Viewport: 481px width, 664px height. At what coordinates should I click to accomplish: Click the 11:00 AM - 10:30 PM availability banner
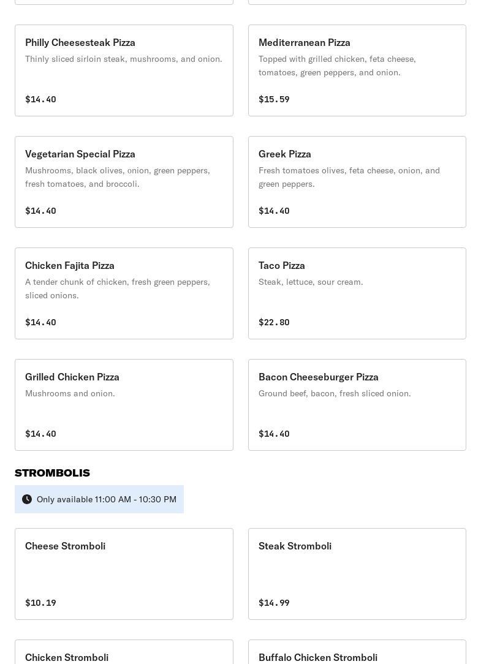pos(99,499)
